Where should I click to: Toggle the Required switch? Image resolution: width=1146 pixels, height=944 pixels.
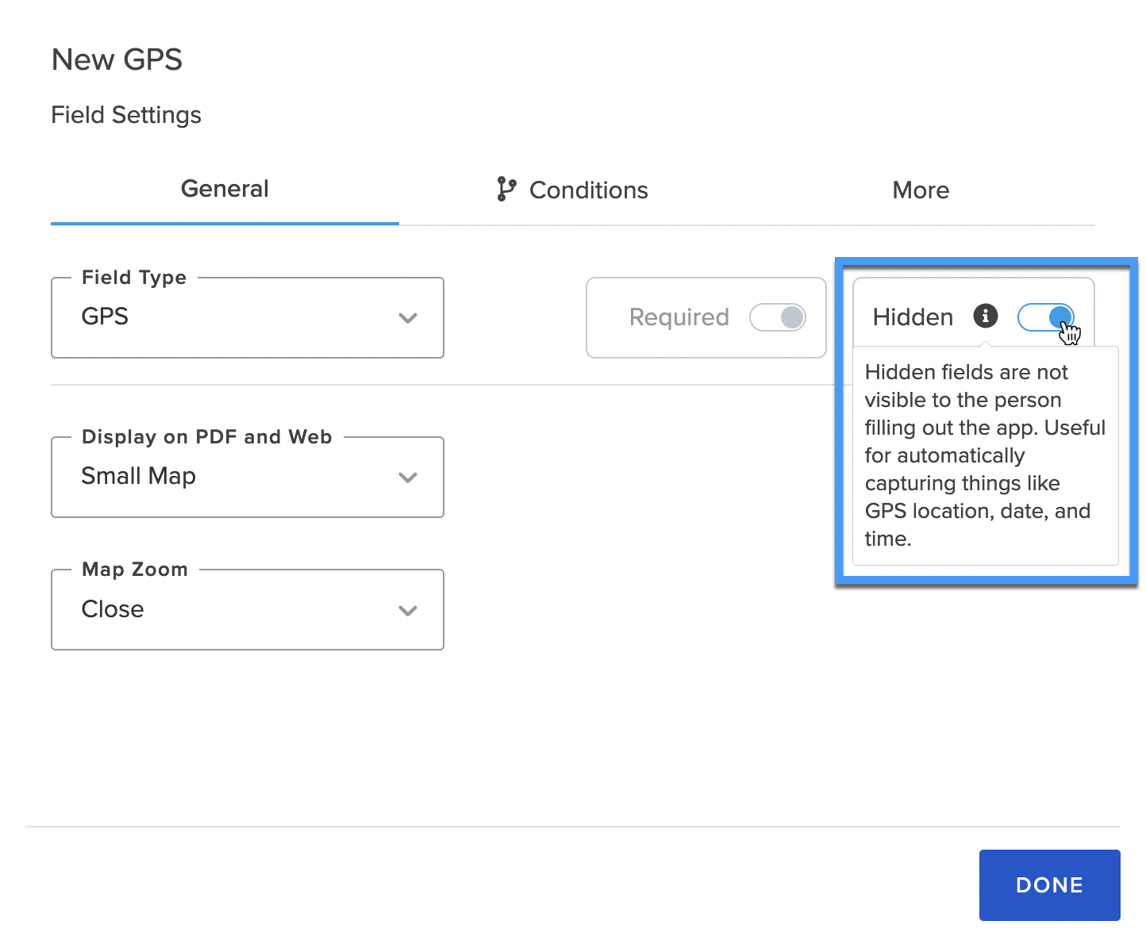778,317
